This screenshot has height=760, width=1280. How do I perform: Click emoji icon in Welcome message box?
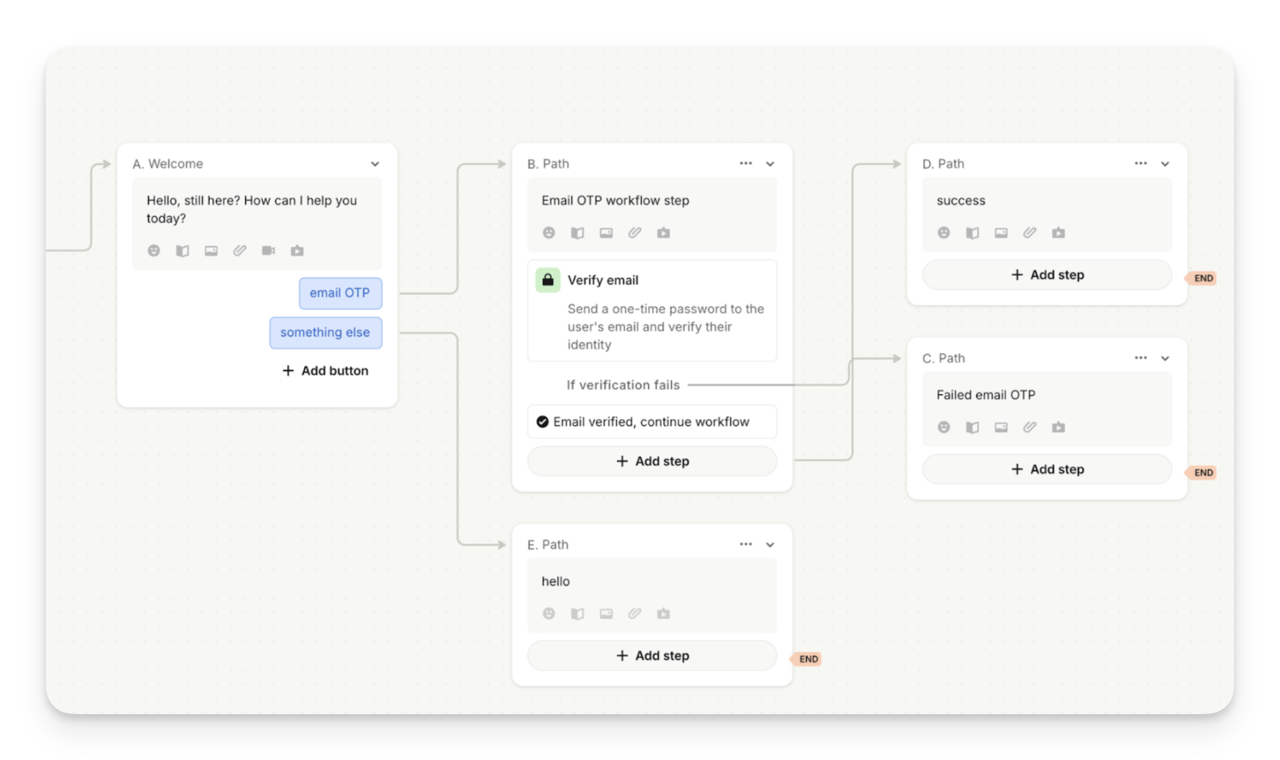(153, 250)
